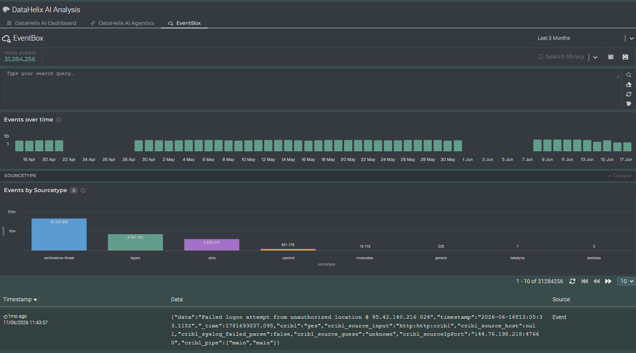Click the Data column header

click(176, 300)
